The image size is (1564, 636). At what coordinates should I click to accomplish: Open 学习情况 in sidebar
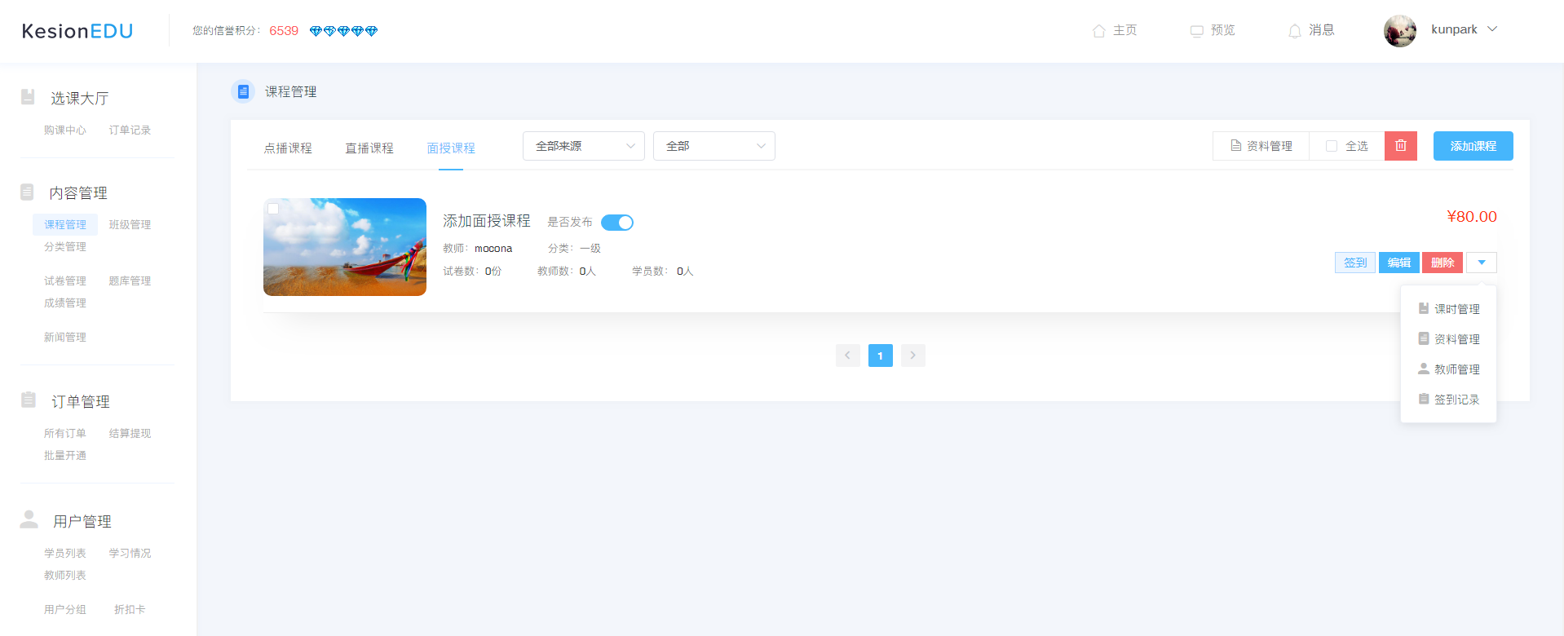(130, 553)
